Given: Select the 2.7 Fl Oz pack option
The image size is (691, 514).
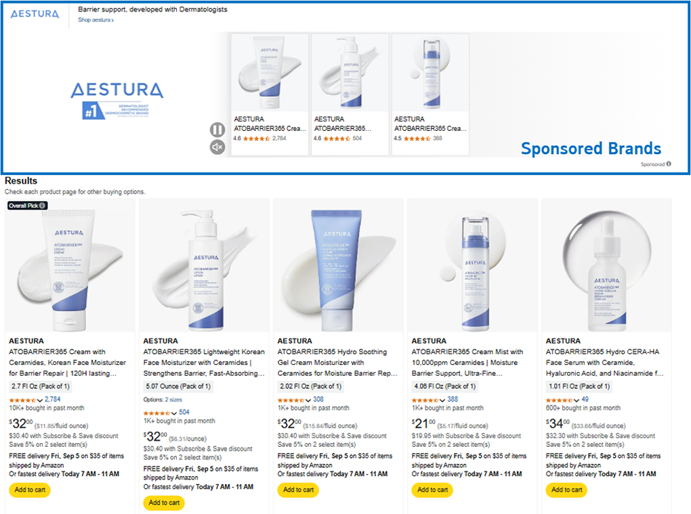Looking at the screenshot, I should [x=41, y=387].
